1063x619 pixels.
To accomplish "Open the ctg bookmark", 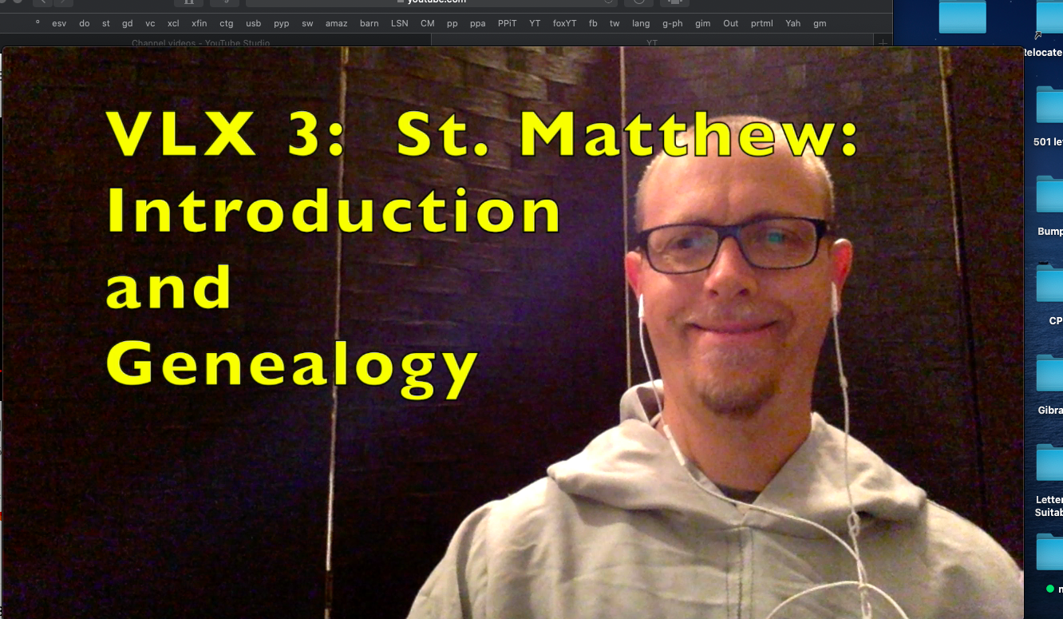I will [x=227, y=23].
